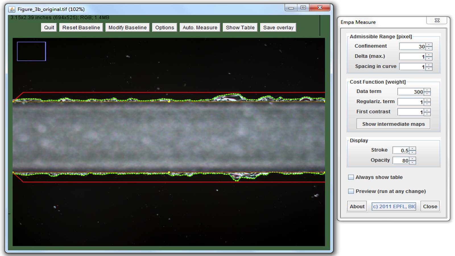Click the 2011 EPFL, BIG copyright field
Screen dimensions: 455x256
(394, 207)
